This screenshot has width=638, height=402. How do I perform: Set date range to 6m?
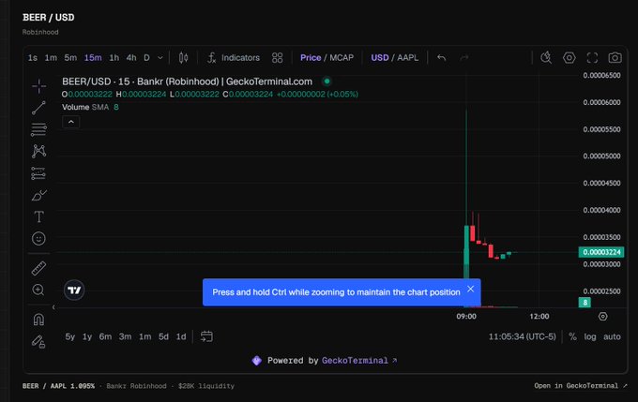coord(105,336)
